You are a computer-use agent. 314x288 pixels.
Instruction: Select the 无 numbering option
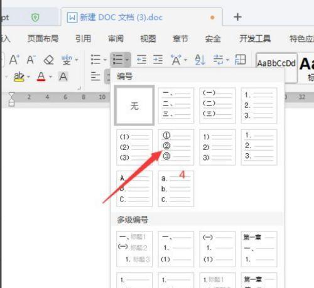134,105
